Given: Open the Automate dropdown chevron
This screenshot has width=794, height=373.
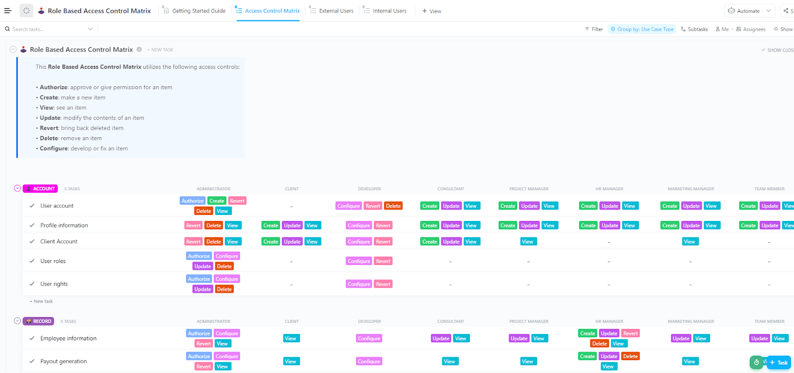Looking at the screenshot, I should [x=768, y=10].
